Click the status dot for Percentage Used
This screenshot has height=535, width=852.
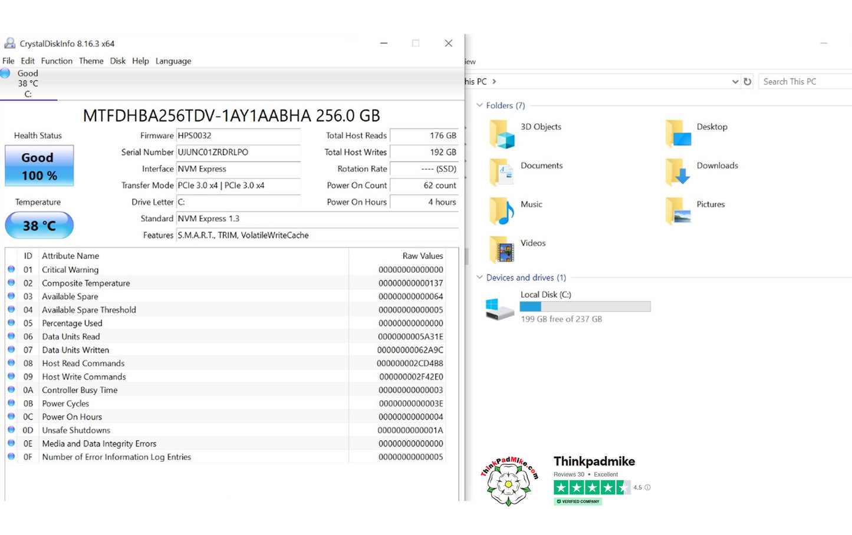coord(11,323)
